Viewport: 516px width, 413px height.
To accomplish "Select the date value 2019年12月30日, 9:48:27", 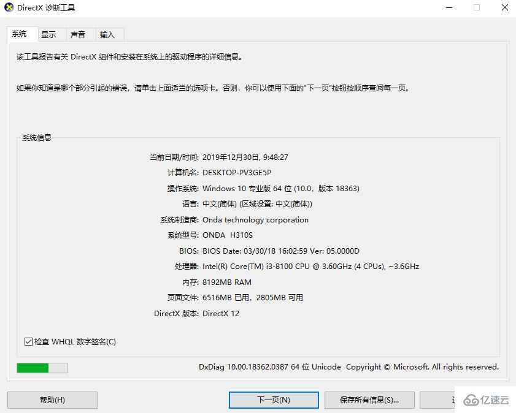I will click(x=245, y=157).
